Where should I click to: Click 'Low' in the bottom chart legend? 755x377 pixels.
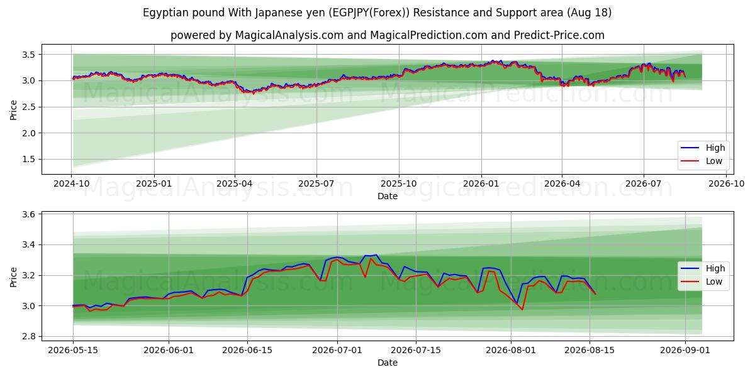(714, 281)
